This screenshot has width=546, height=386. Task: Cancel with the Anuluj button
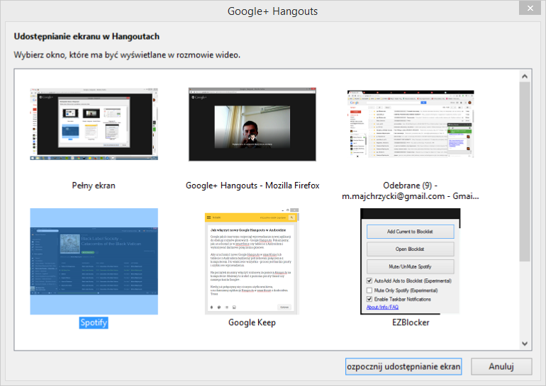pyautogui.click(x=501, y=367)
